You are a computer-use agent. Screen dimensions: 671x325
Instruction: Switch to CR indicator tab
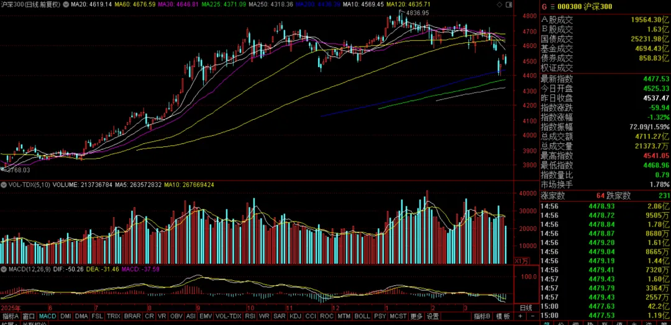(149, 316)
